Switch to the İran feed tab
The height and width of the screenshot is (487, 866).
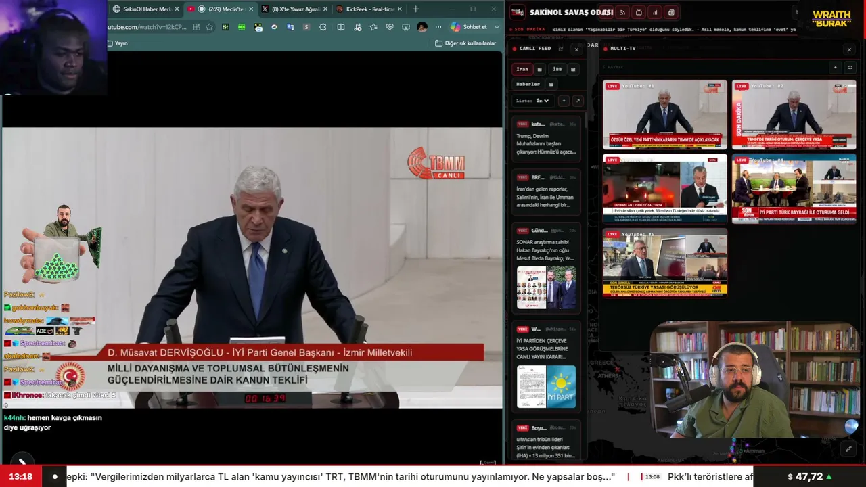(522, 69)
